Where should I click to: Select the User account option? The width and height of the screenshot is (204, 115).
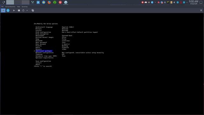41,44
